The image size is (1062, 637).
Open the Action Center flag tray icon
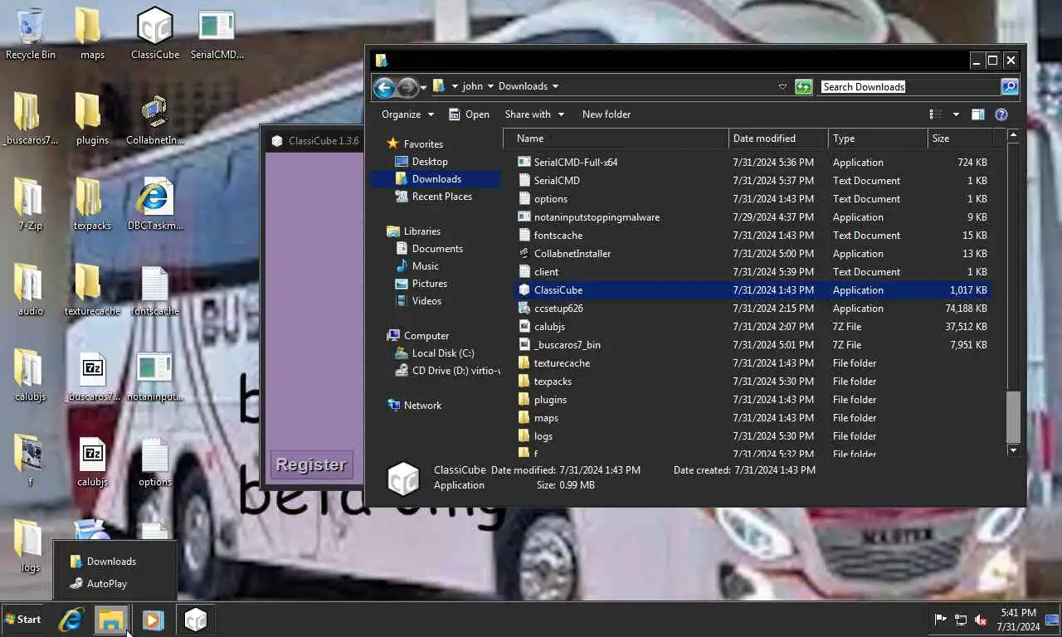[x=941, y=620]
